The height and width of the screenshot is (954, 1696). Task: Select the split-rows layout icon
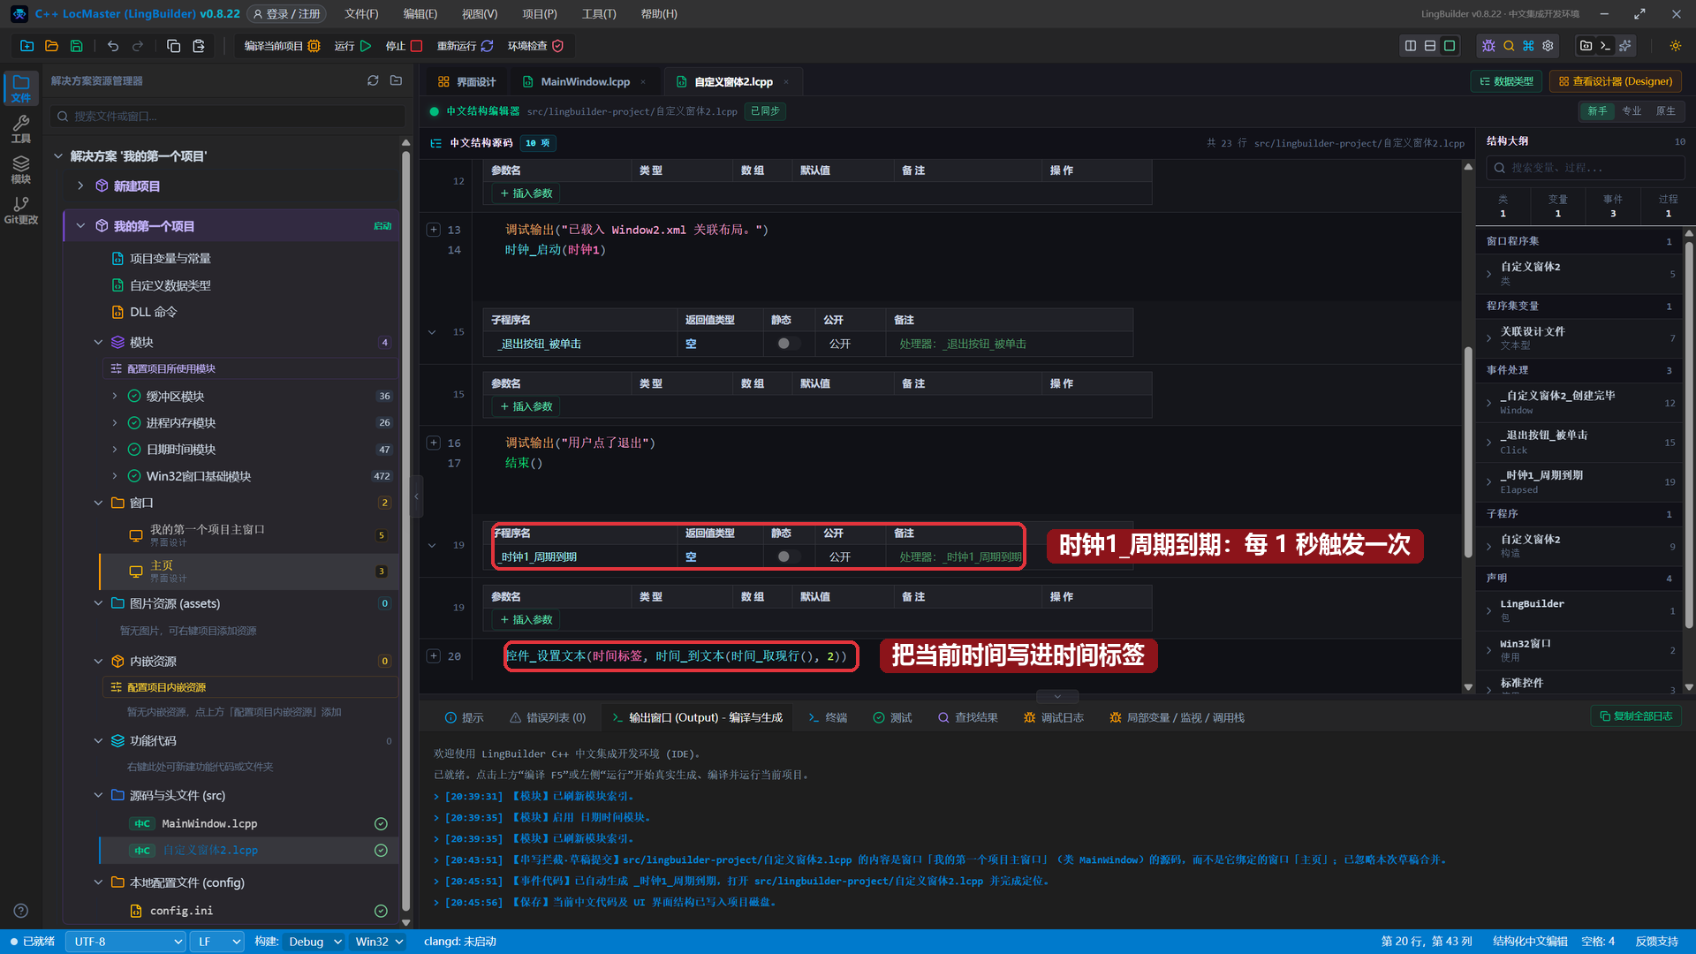click(x=1430, y=46)
